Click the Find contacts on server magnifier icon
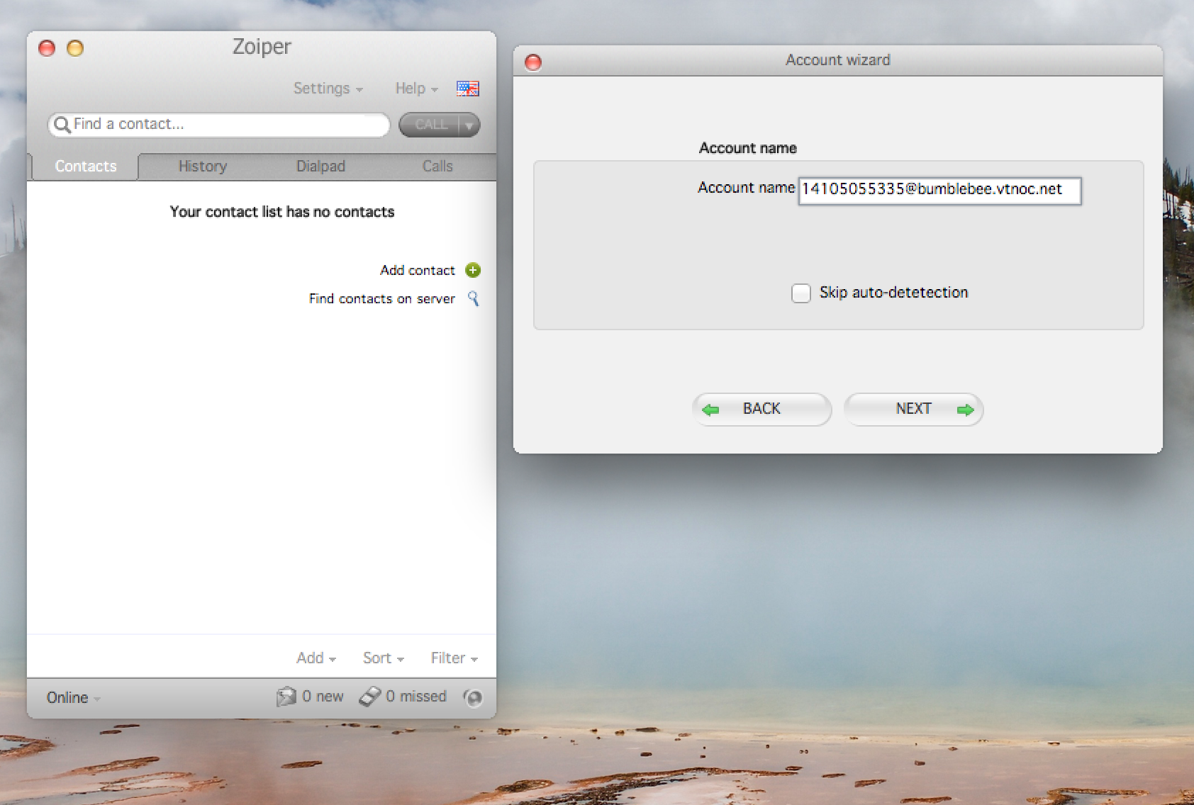 (474, 298)
